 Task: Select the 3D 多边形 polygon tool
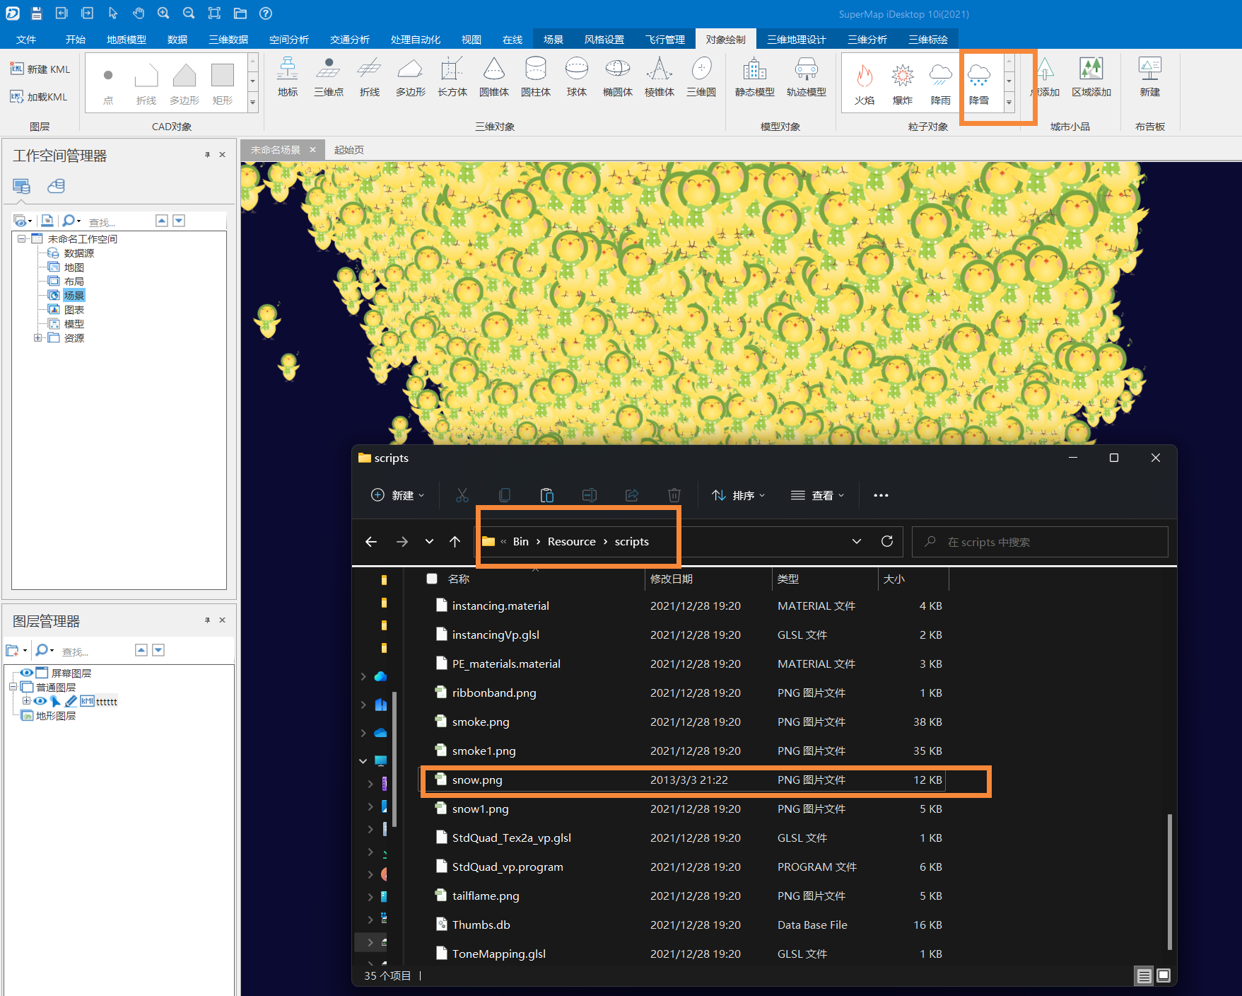411,78
